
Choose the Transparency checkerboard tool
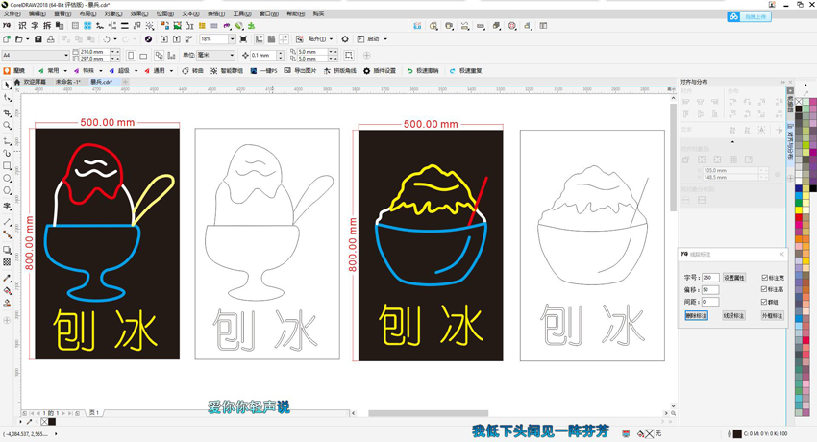click(x=8, y=262)
